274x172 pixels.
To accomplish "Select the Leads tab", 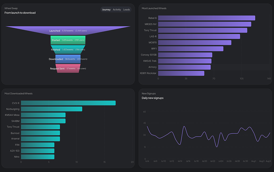I will click(x=127, y=10).
